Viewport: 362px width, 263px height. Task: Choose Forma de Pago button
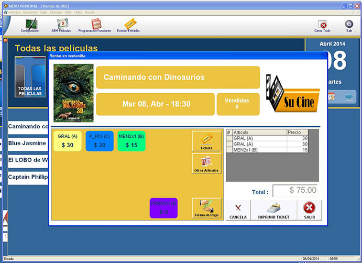206,208
